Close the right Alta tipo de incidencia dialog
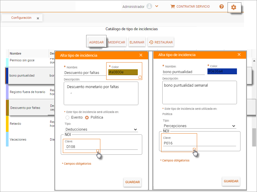 tap(239, 55)
